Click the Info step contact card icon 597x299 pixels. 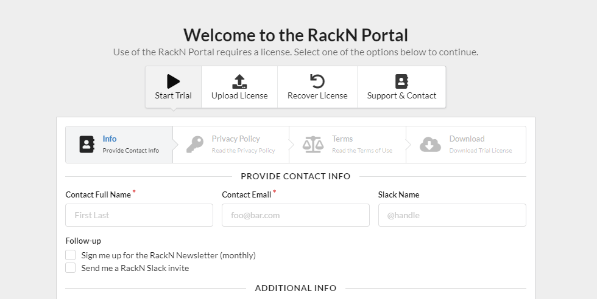click(87, 145)
